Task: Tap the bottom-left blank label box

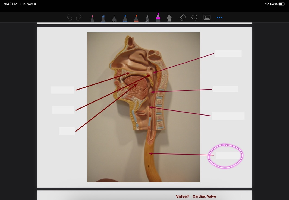Action: pos(67,131)
